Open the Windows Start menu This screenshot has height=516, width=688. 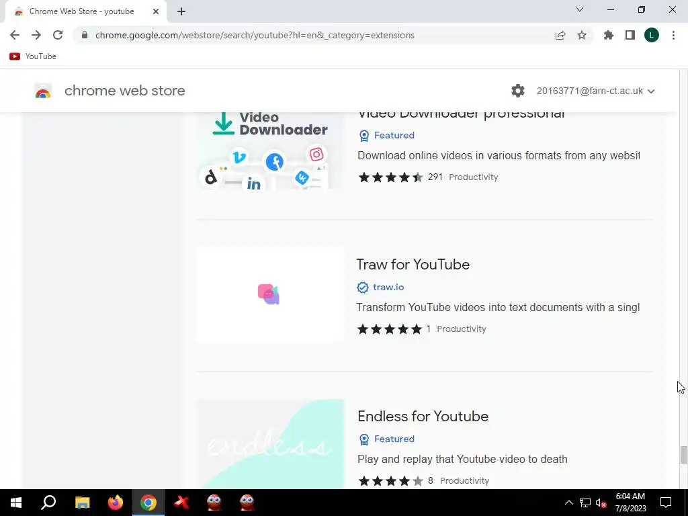16,503
